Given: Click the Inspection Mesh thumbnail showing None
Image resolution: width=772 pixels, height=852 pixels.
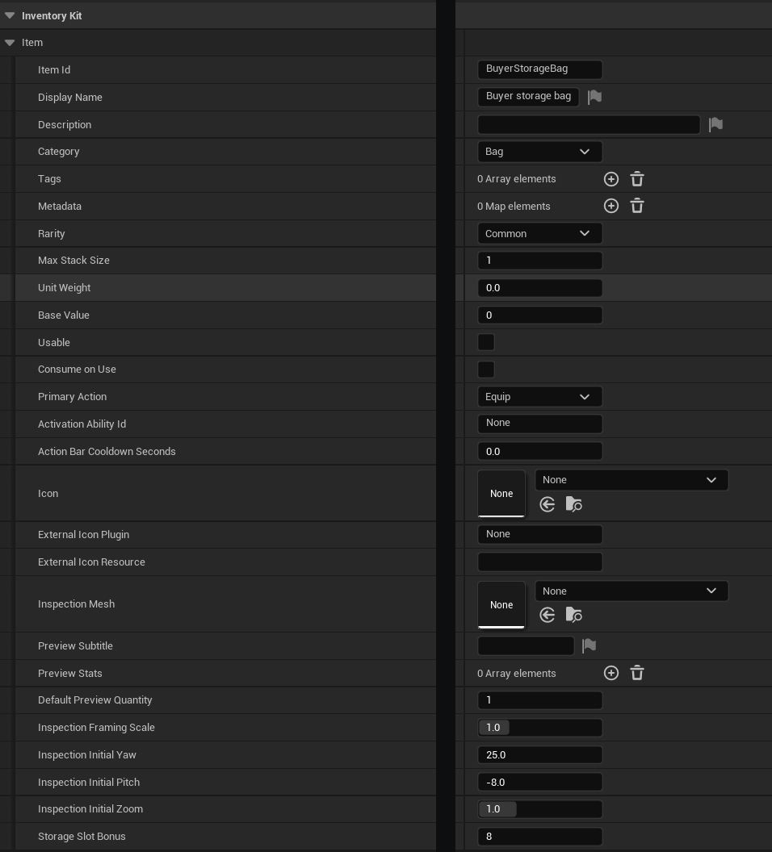Looking at the screenshot, I should coord(501,605).
